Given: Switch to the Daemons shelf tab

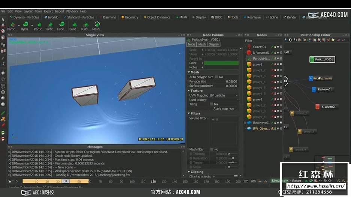Looking at the screenshot, I should [108, 17].
